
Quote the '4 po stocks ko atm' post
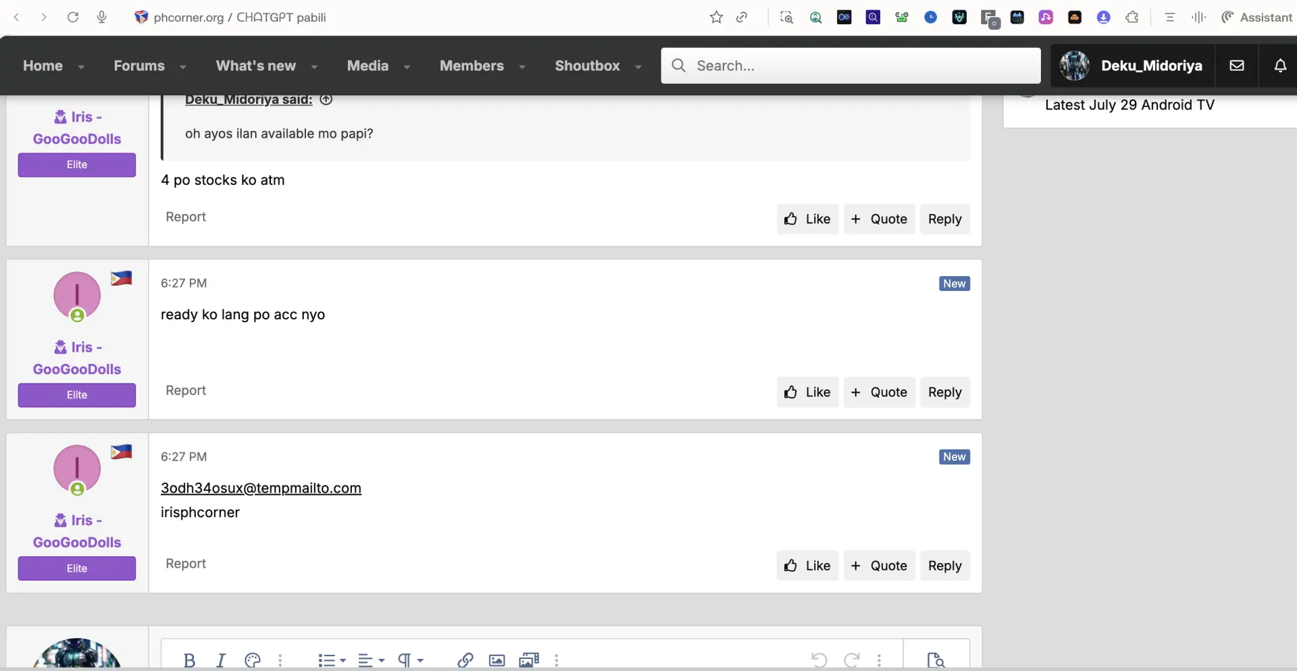tap(879, 219)
